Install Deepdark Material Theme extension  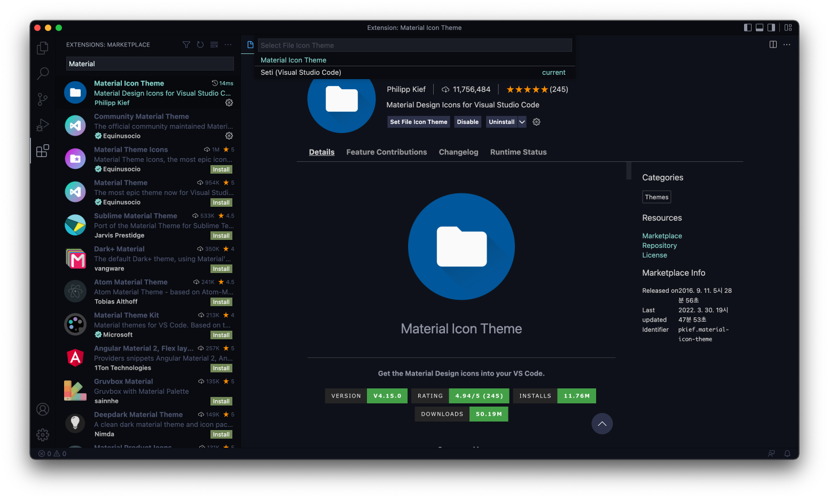221,434
